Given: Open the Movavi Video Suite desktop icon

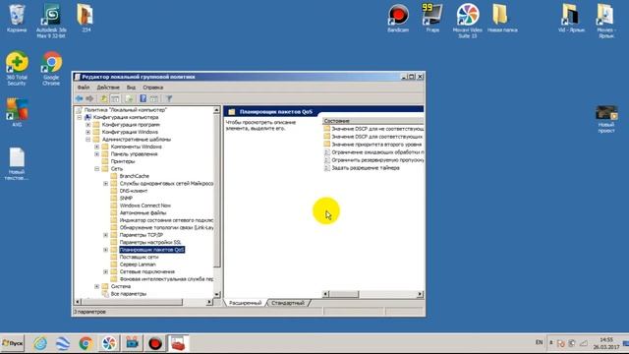Looking at the screenshot, I should pos(468,22).
